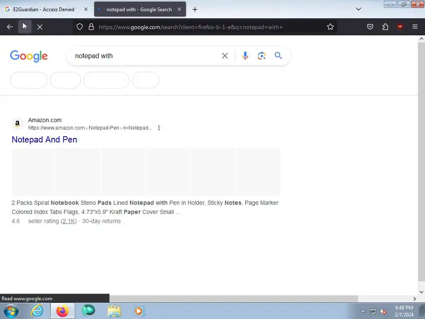Click the Amazon.com site name
The width and height of the screenshot is (425, 319).
pyautogui.click(x=45, y=120)
